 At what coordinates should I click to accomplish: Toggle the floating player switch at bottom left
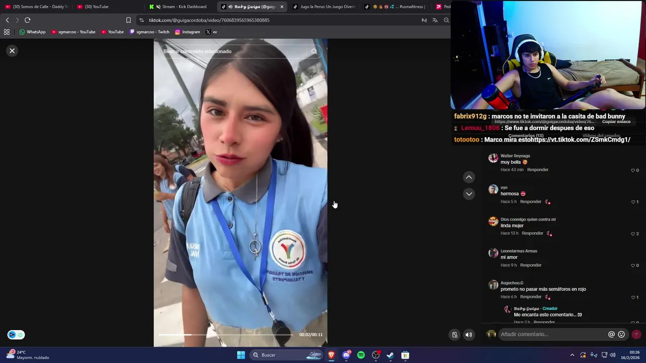[x=16, y=335]
